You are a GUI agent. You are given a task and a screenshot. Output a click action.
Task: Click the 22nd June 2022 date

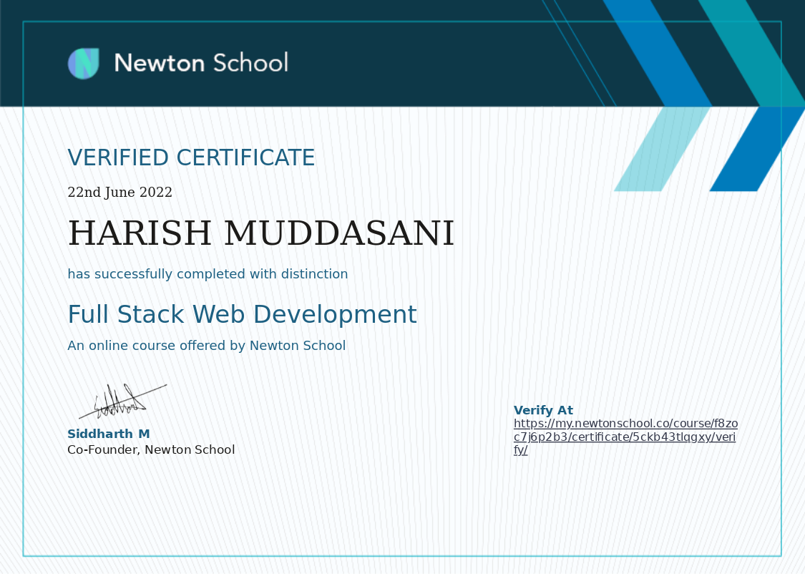pyautogui.click(x=119, y=192)
